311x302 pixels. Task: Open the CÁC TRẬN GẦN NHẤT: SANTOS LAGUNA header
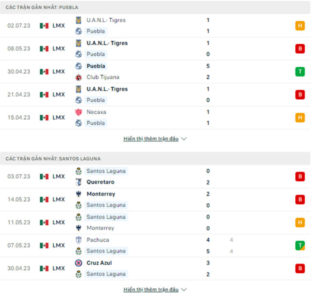(52, 159)
